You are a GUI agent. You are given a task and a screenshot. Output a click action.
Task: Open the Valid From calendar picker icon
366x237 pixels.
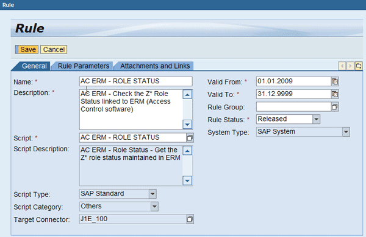[x=335, y=81]
